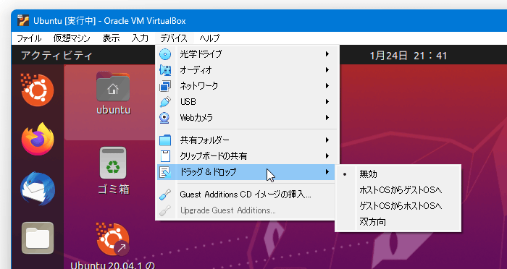
Task: Click the clipboard sharing icon
Action: [x=165, y=156]
